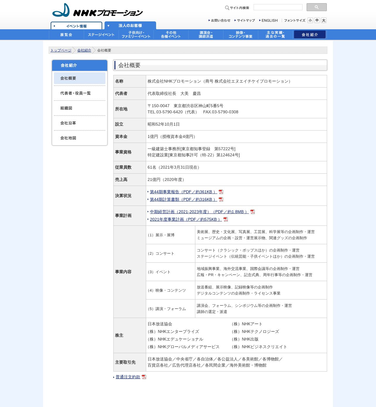Select 組織図 in the sidebar

[80, 108]
